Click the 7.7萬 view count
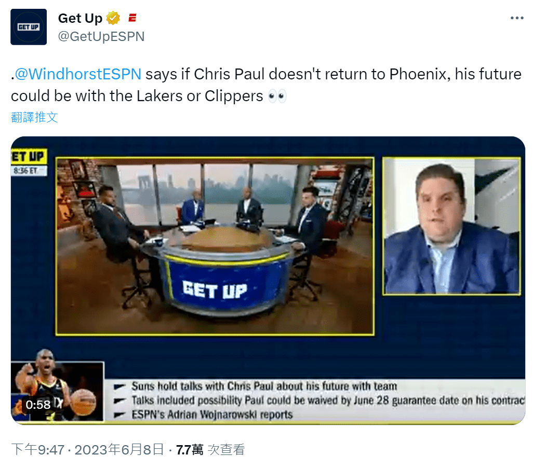This screenshot has height=469, width=533. click(x=189, y=450)
